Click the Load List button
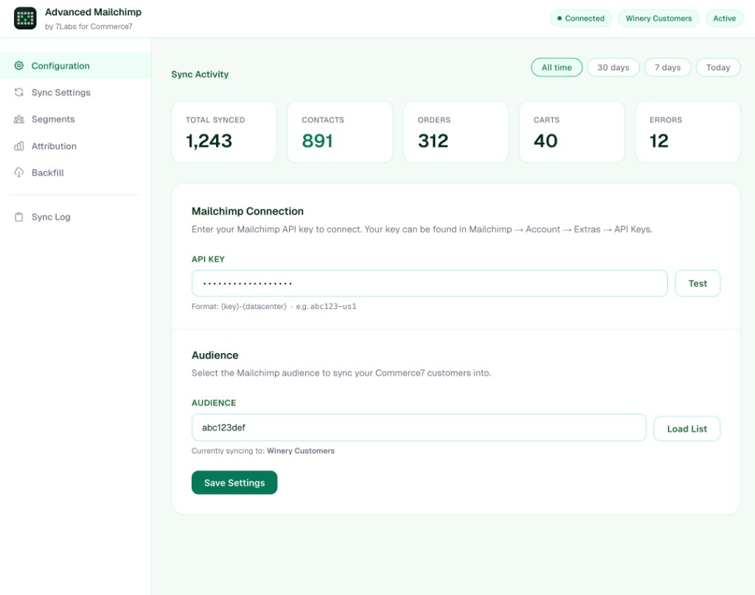 [686, 428]
